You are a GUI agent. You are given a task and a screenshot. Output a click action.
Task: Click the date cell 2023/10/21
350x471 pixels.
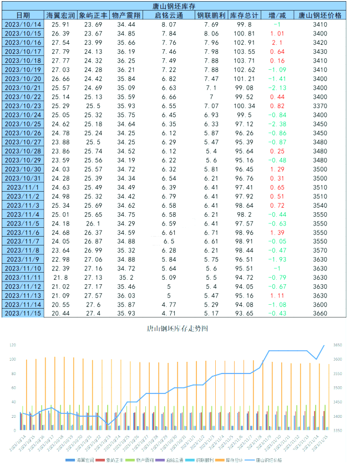(23, 88)
